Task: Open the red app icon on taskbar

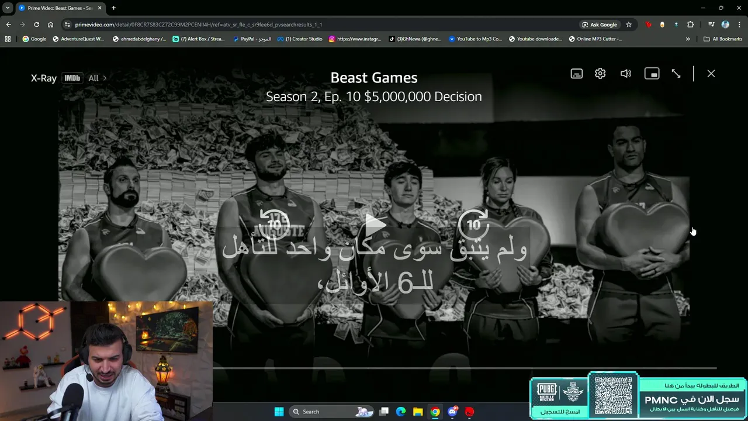Action: pyautogui.click(x=469, y=412)
